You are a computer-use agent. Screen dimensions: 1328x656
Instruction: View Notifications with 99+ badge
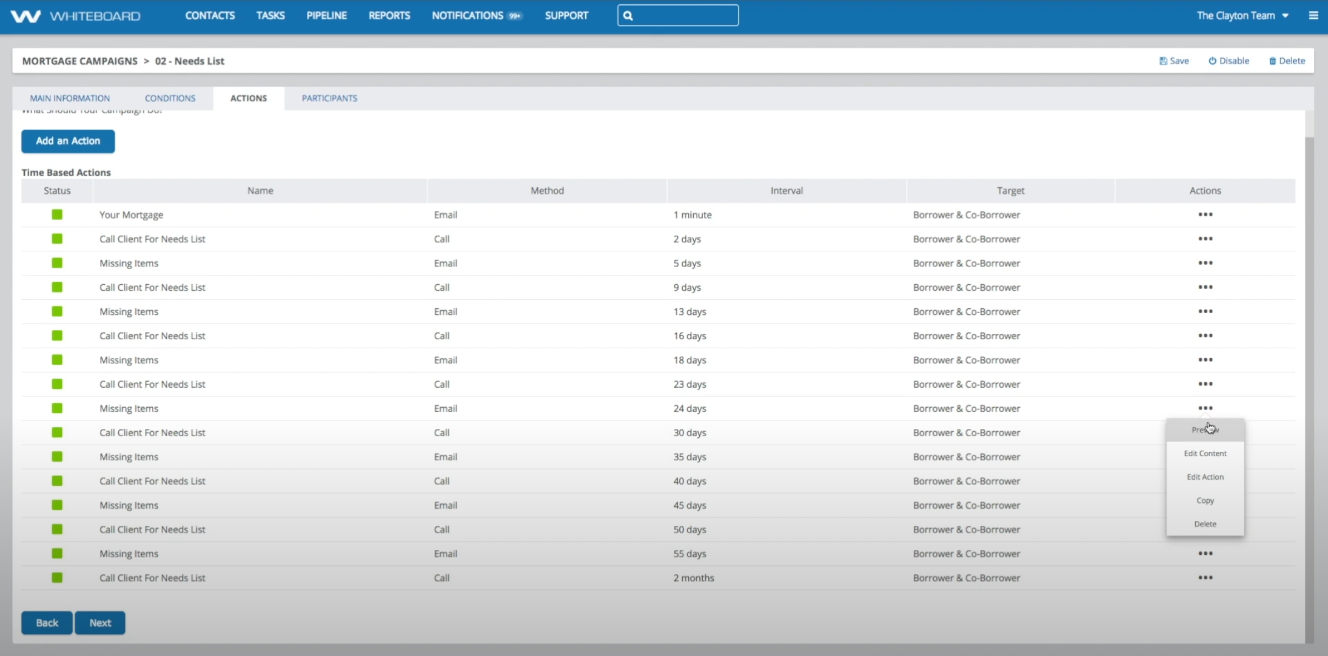pos(477,16)
